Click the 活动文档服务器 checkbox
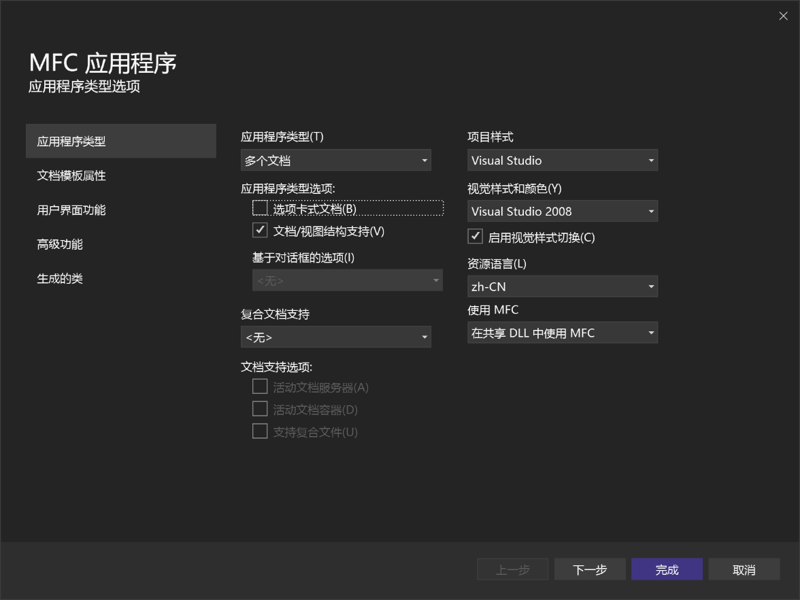The image size is (800, 600). 260,387
